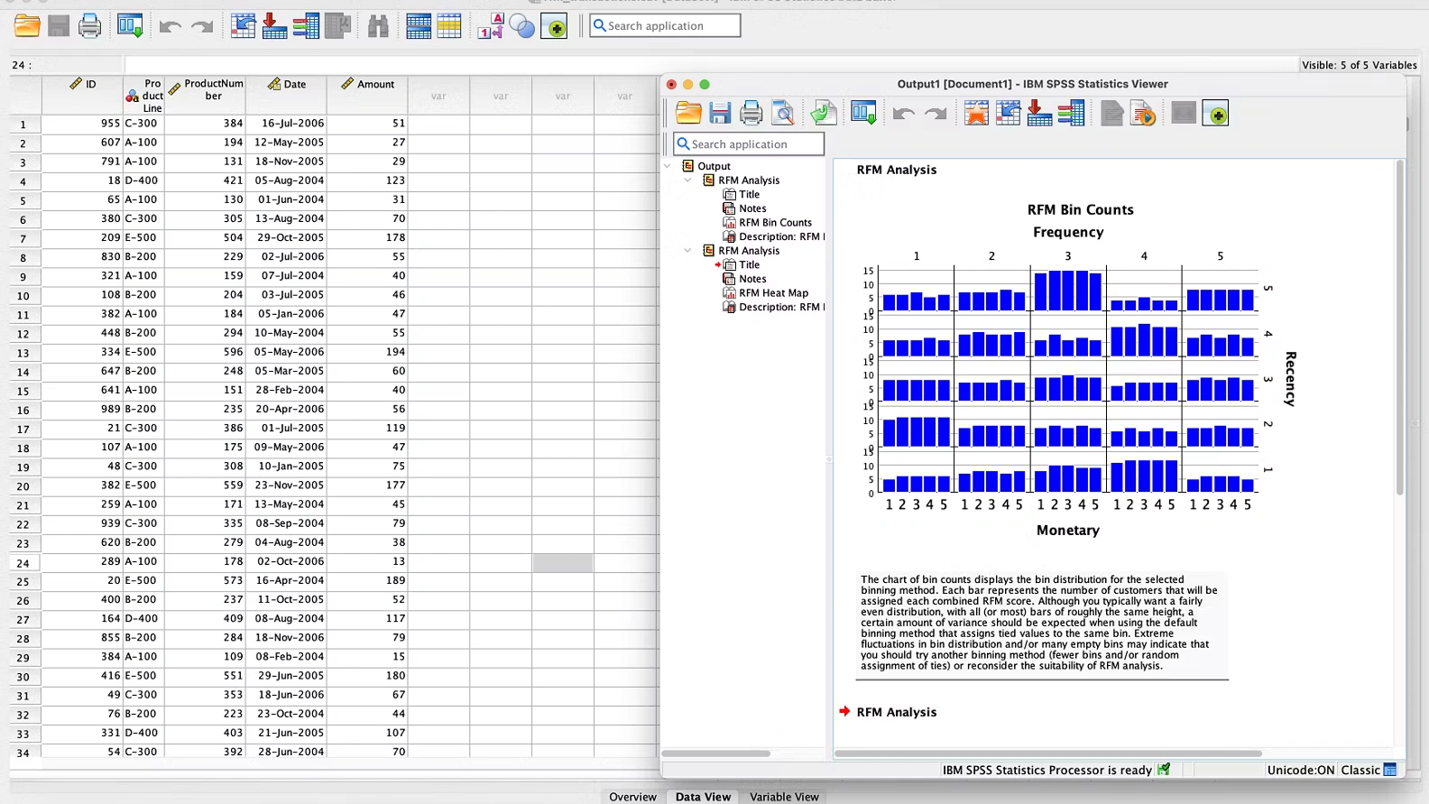This screenshot has height=804, width=1429.
Task: Save output using Viewer floppy disk icon
Action: (720, 114)
